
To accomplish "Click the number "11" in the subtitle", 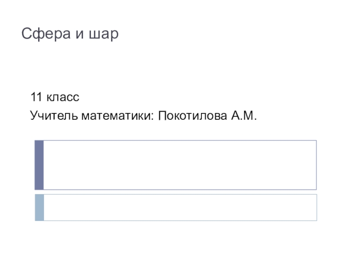I will 35,97.
